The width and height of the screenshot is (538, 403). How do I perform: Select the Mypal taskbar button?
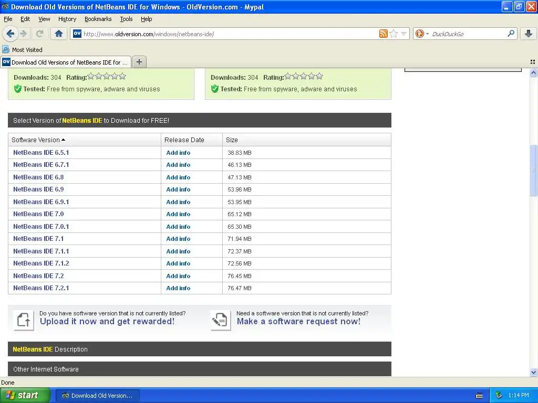click(x=97, y=396)
